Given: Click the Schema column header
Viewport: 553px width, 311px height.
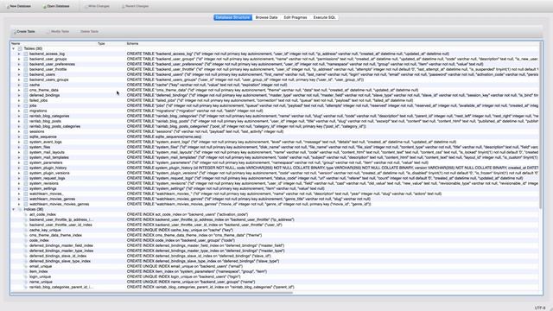Looking at the screenshot, I should point(332,44).
